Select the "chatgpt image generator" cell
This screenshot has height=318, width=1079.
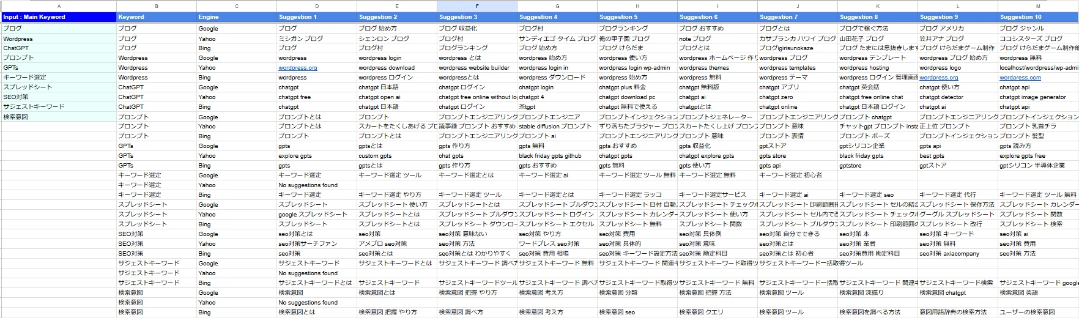click(1033, 97)
